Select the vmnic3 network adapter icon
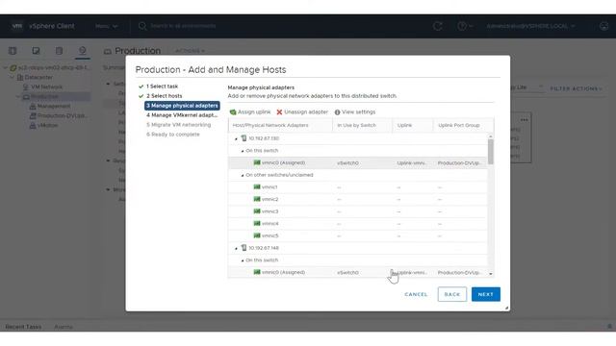Image resolution: width=616 pixels, height=346 pixels. tap(257, 211)
